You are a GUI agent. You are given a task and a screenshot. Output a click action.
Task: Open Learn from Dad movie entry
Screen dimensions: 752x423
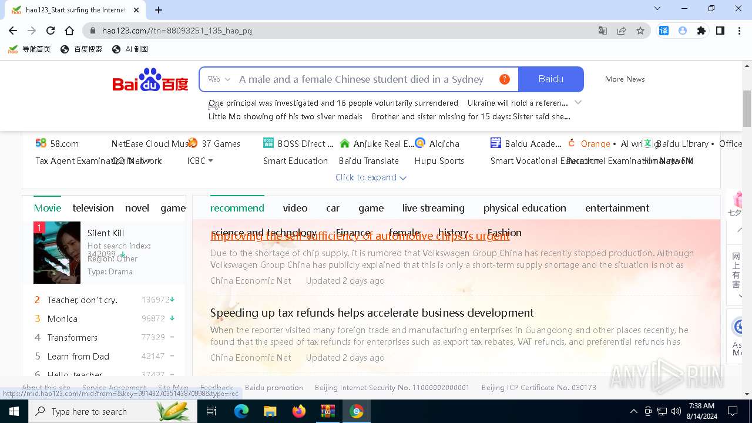click(78, 356)
